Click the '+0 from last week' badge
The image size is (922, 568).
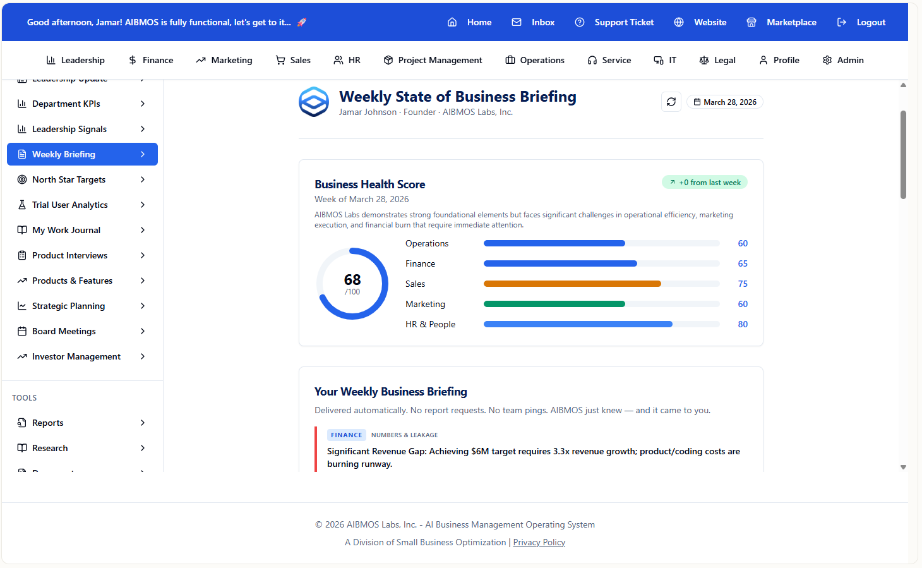click(x=705, y=182)
